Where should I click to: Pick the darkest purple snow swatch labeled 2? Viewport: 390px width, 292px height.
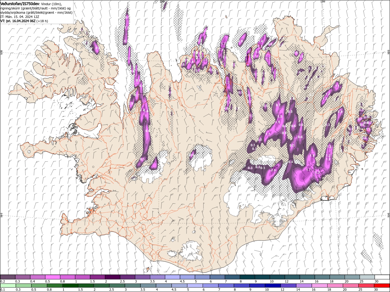112,277
